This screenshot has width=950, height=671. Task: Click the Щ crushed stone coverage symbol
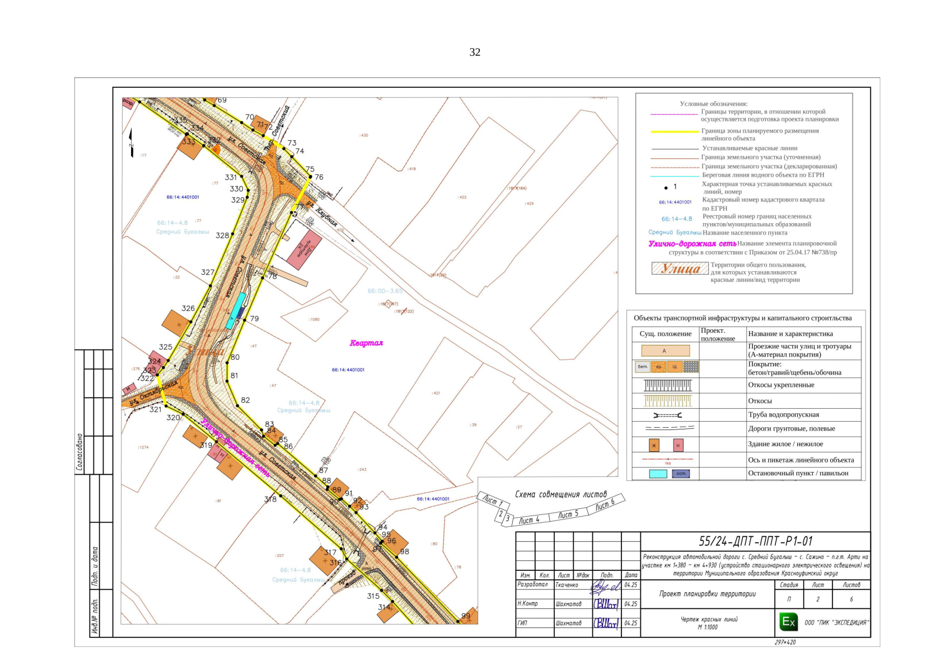coord(675,367)
